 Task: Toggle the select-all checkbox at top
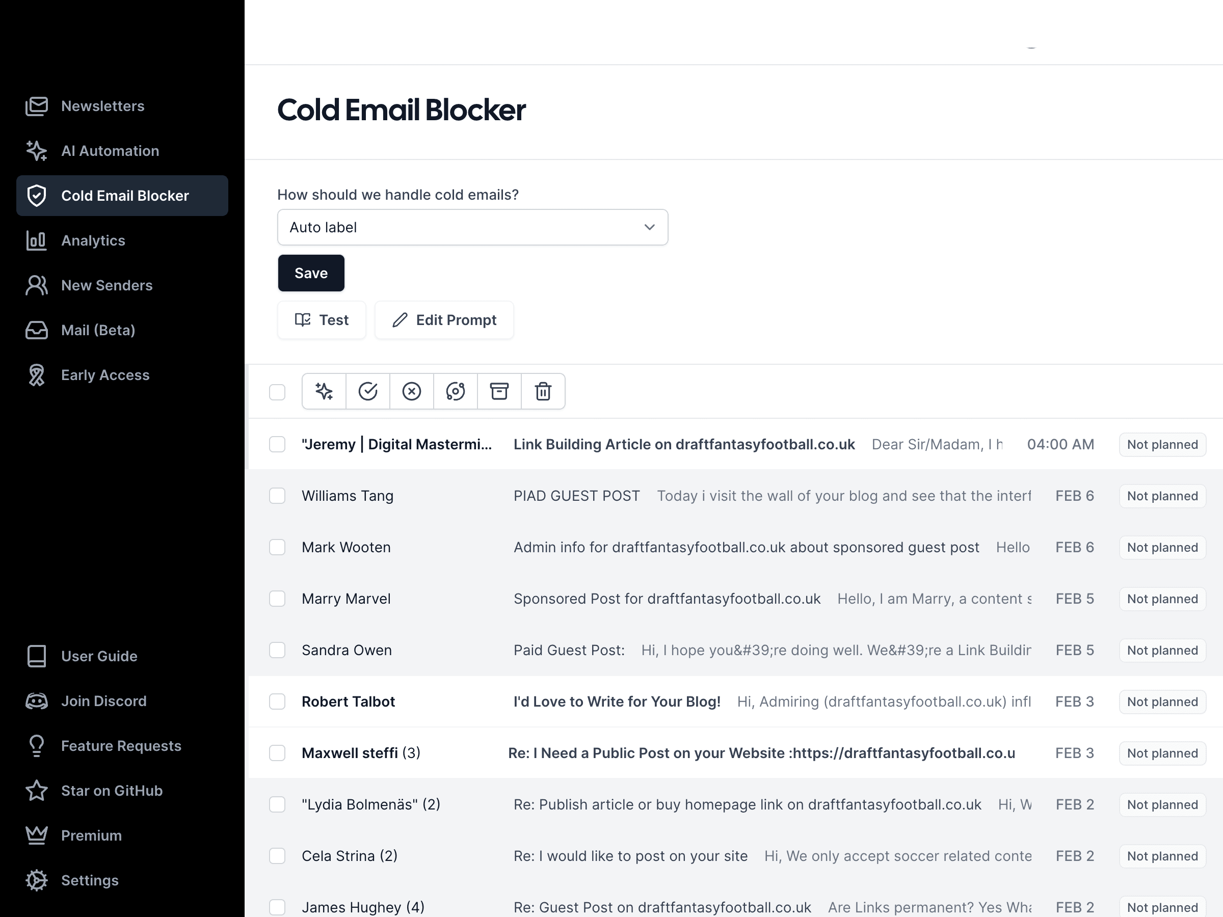pyautogui.click(x=276, y=391)
